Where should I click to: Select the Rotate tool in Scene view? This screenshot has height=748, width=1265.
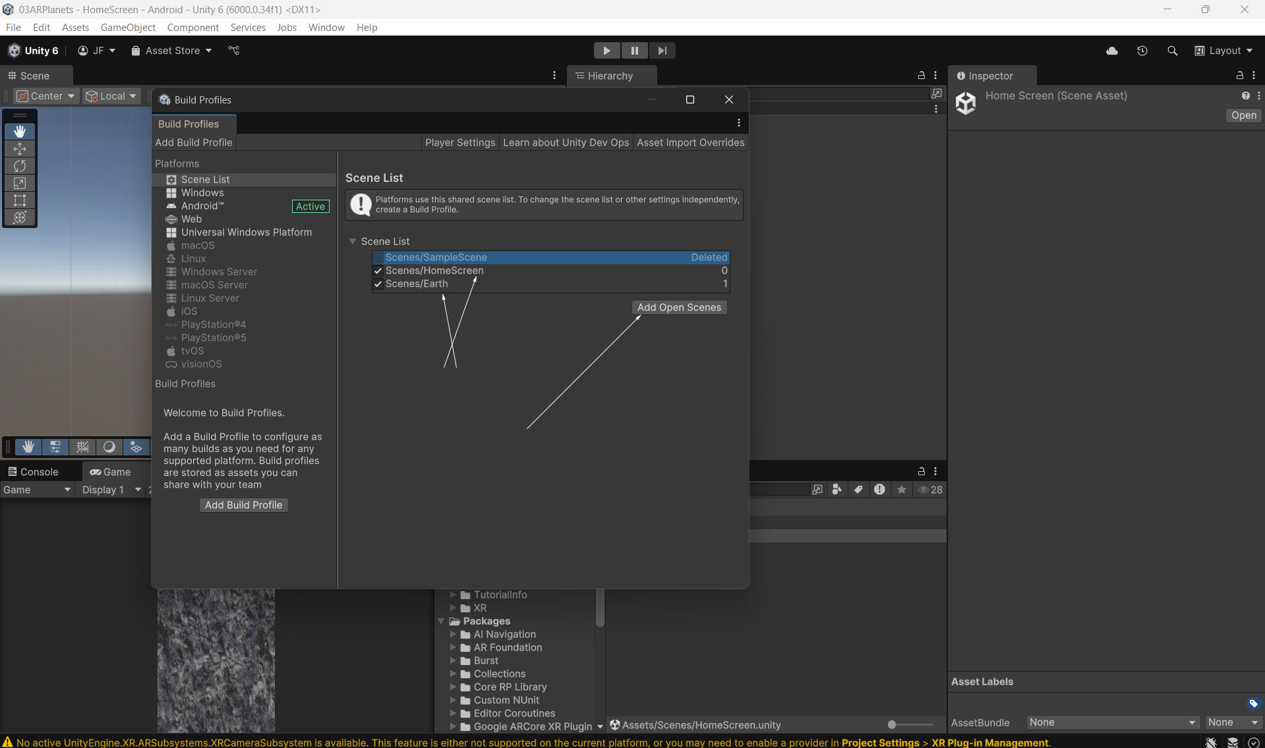[20, 166]
